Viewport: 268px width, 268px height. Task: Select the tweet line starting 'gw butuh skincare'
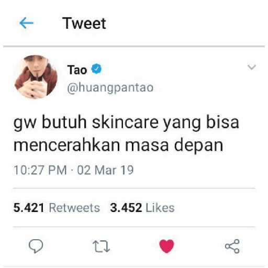[x=126, y=123]
